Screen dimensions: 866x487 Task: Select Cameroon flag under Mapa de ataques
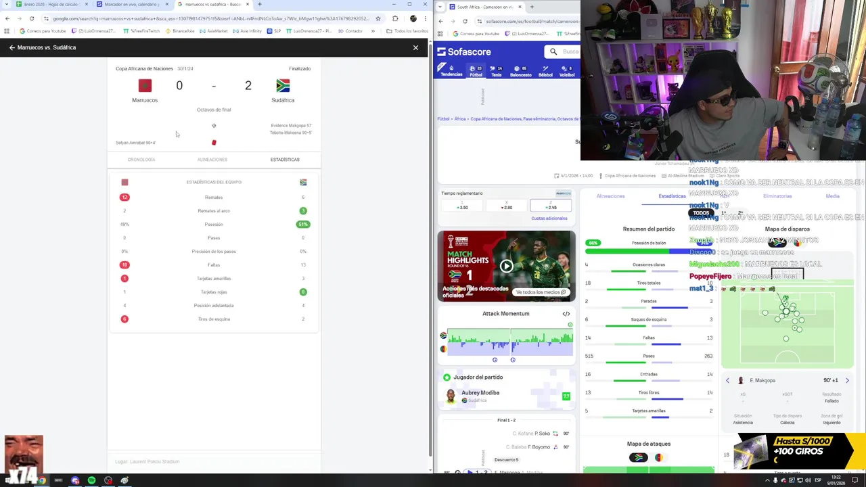(659, 458)
